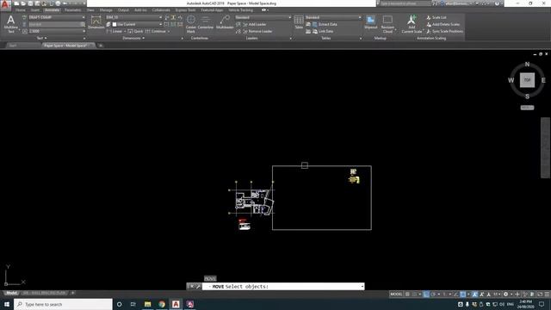This screenshot has height=310, width=551.
Task: Open the Home ribbon tab
Action: point(20,10)
